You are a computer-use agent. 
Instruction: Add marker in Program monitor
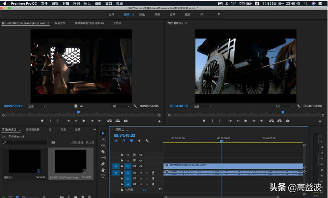(204, 121)
